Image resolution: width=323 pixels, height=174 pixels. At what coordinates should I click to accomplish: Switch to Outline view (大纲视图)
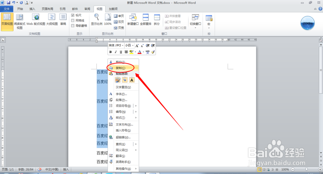click(x=52, y=20)
